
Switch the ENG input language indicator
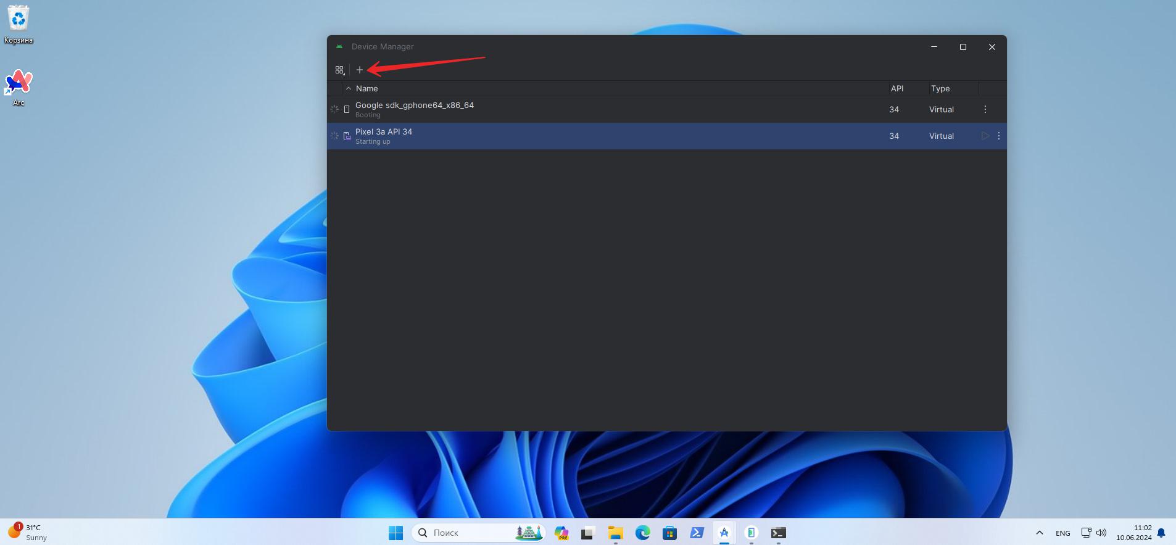click(x=1062, y=533)
